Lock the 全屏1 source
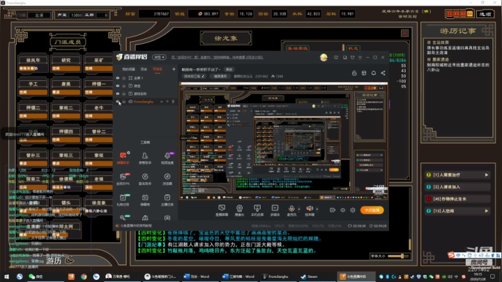 click(x=124, y=78)
